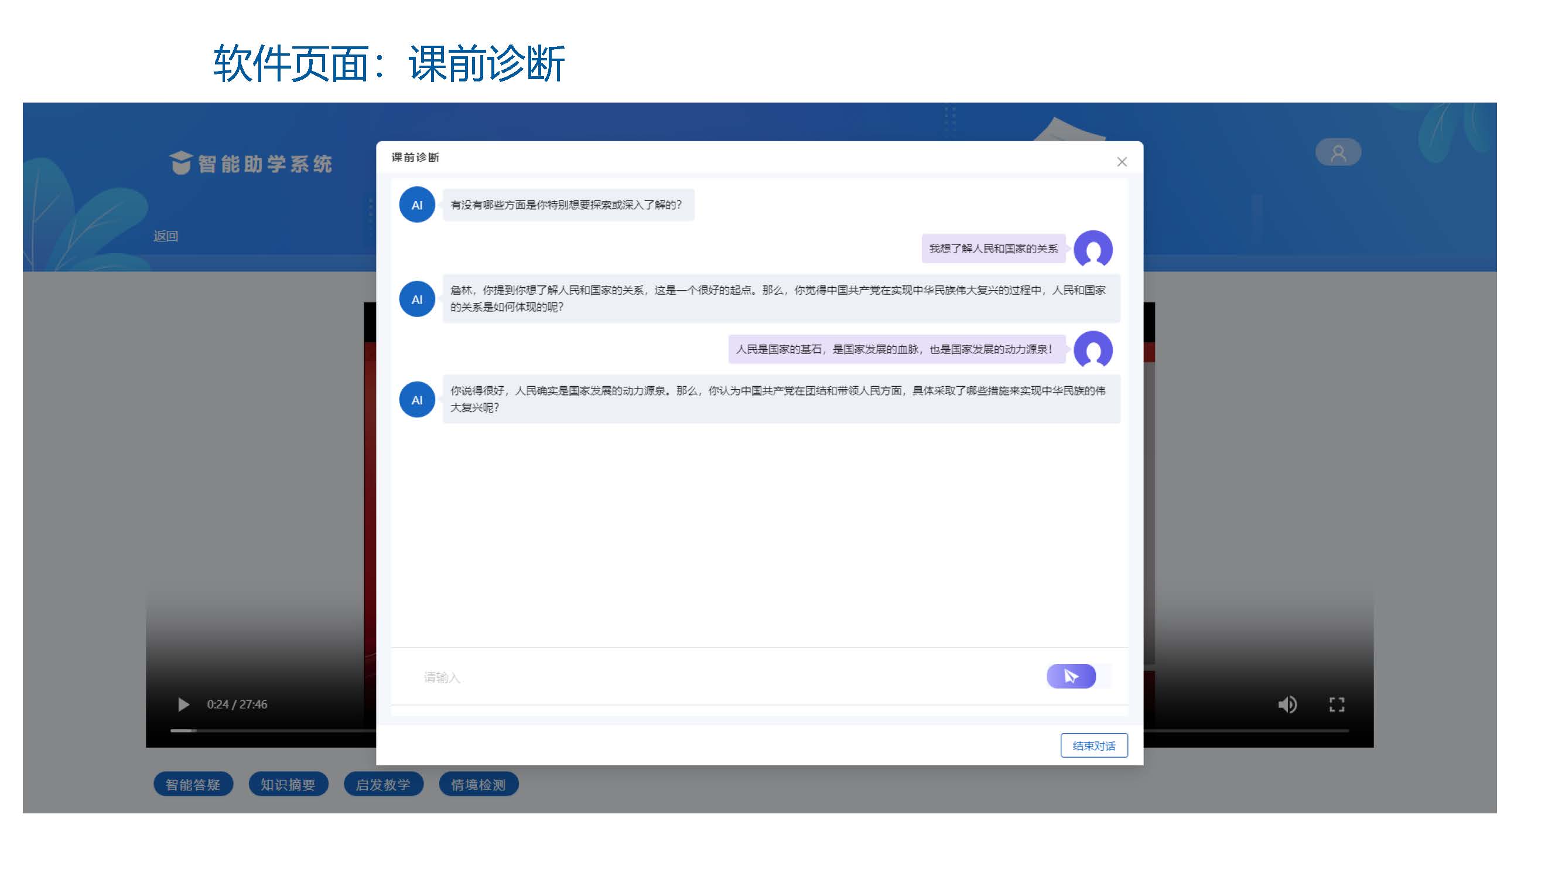
Task: Select the AI message starting 詹林，你提到
Action: pyautogui.click(x=781, y=298)
